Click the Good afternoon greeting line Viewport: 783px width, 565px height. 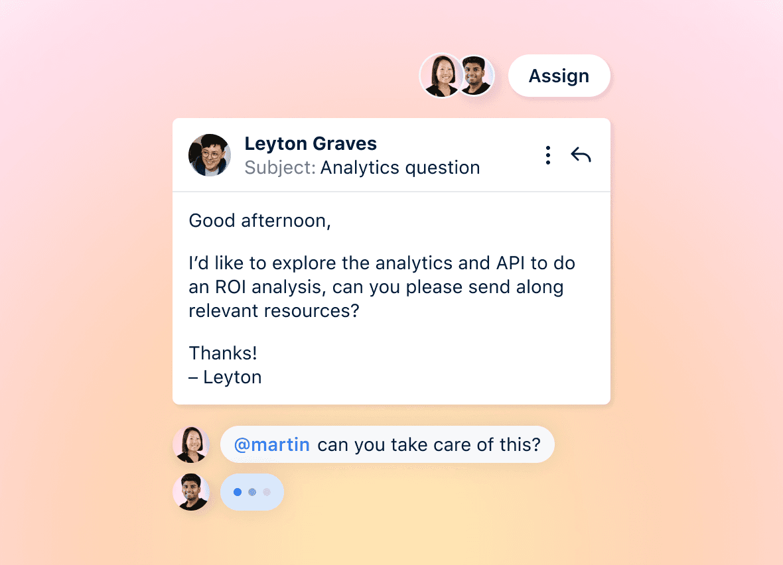pos(259,221)
